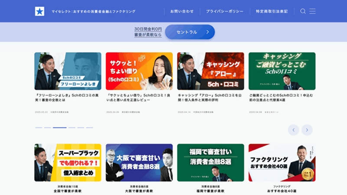Open サクッとちょい借り orange thumbnail
This screenshot has width=347, height=195.
tap(139, 71)
